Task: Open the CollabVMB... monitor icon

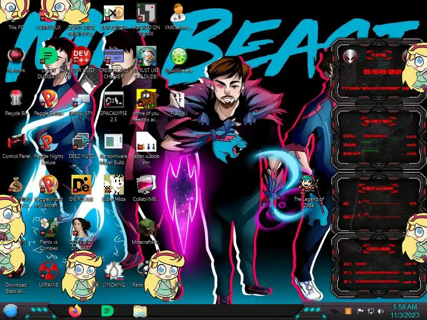Action: (146, 188)
